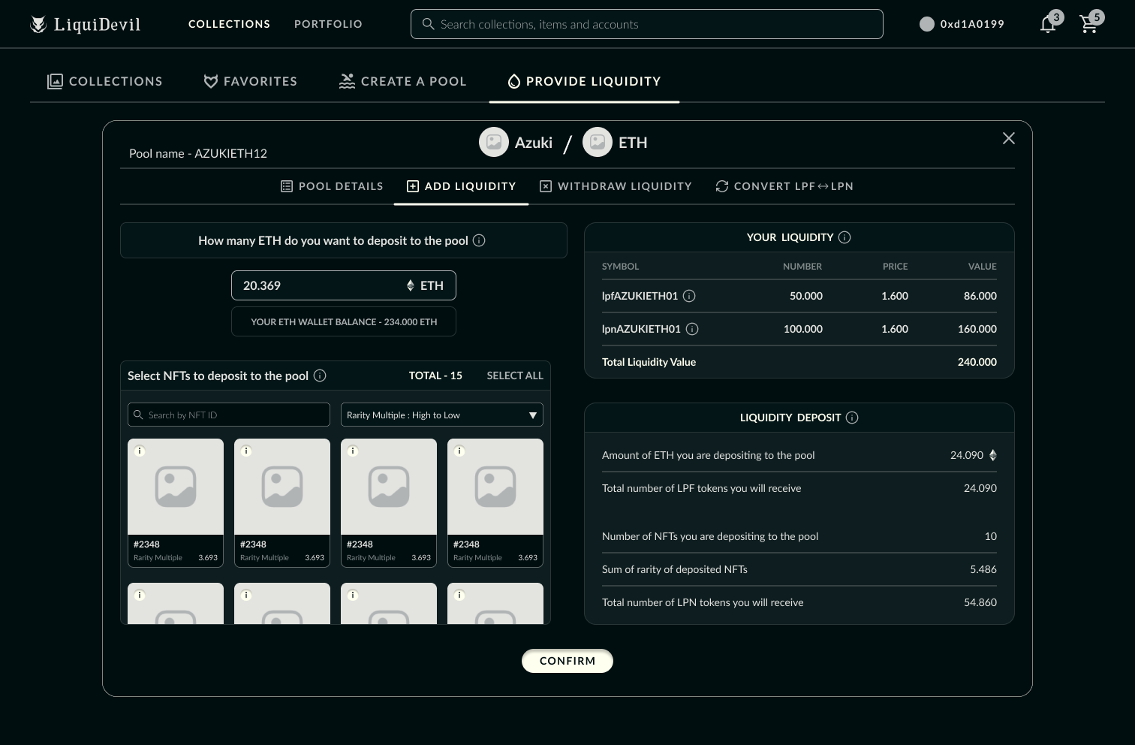Click the info badge on the fourth NFT card
The image size is (1135, 745).
coord(459,451)
